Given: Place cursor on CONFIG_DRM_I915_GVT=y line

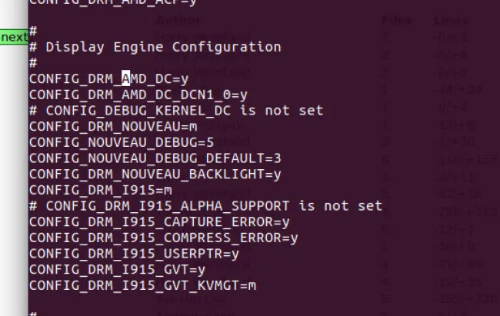Looking at the screenshot, I should click(x=118, y=270).
